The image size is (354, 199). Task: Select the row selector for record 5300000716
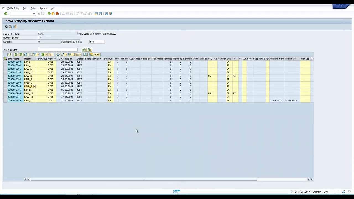[x=5, y=100]
